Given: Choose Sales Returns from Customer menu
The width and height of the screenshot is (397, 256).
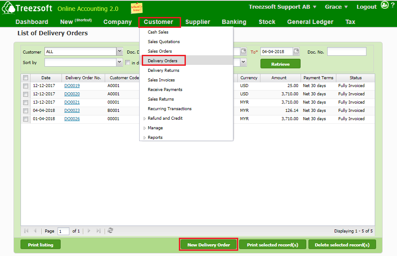Looking at the screenshot, I should (161, 99).
